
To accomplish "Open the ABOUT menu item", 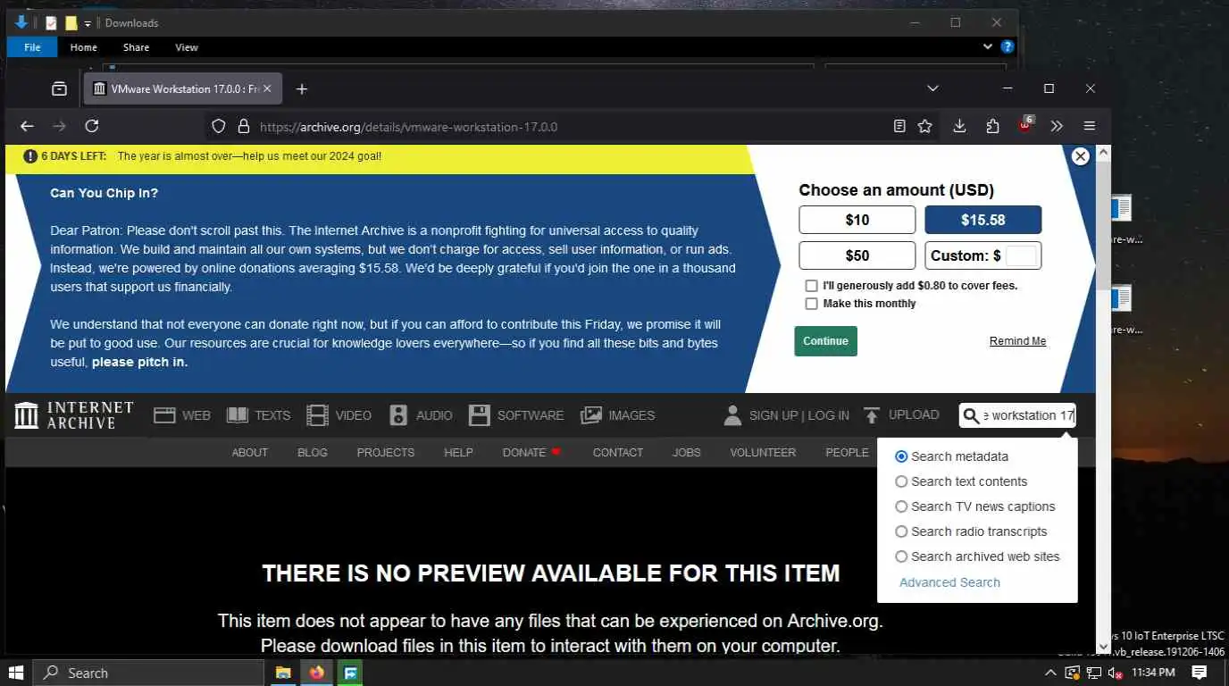I will (250, 453).
